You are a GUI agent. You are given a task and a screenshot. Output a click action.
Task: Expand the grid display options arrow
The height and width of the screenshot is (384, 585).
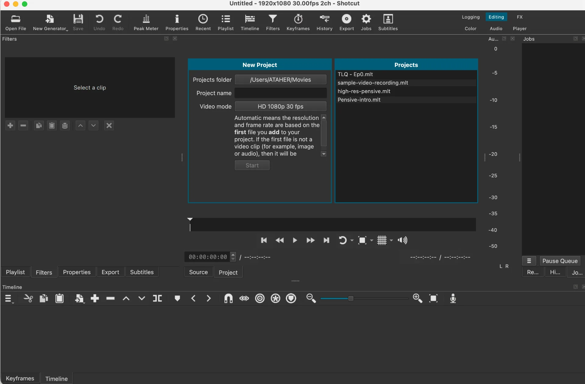(x=391, y=240)
